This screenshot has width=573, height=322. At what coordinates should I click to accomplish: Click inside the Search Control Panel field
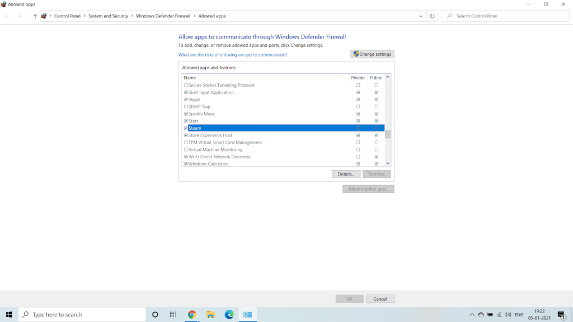coord(504,16)
